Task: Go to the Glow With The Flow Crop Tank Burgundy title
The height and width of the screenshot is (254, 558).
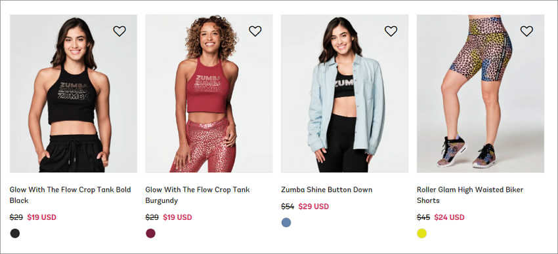Action: (198, 195)
